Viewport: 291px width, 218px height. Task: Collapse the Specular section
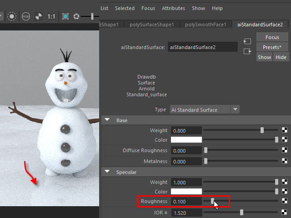(107, 172)
